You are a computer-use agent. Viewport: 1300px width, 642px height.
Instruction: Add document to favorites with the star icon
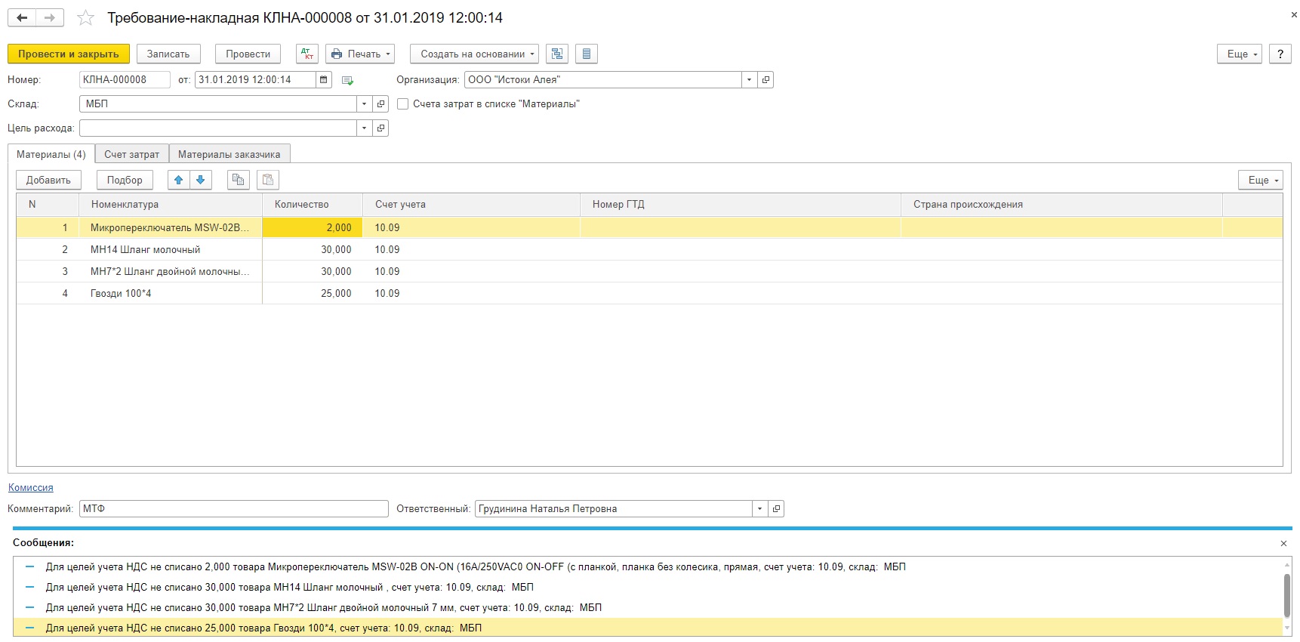pyautogui.click(x=86, y=17)
